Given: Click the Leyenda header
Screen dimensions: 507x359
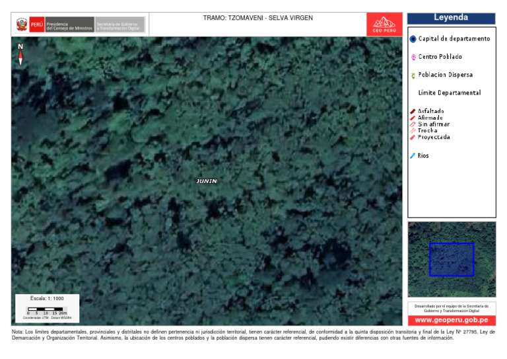Looking at the screenshot, I should (x=451, y=18).
